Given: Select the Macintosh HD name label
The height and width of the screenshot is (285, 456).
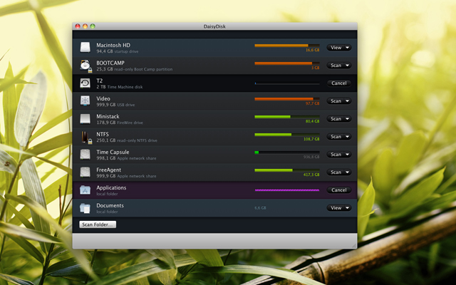Looking at the screenshot, I should pos(113,45).
